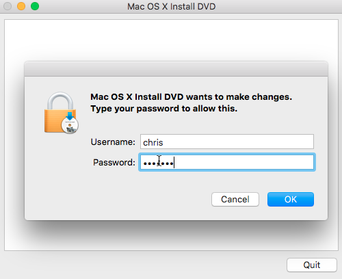Click inside the Password field
Viewport: 342px width, 279px height.
coord(227,162)
